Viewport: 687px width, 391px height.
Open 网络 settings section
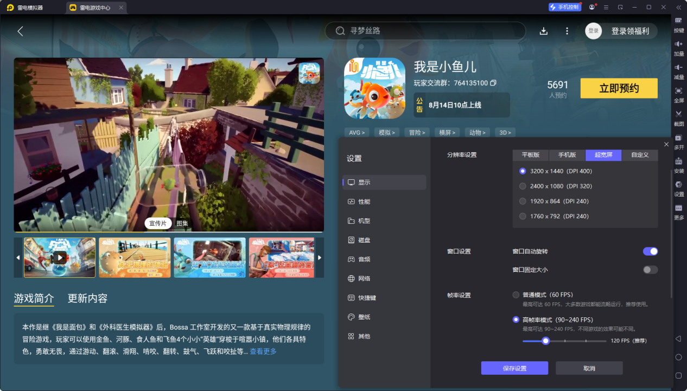[384, 278]
